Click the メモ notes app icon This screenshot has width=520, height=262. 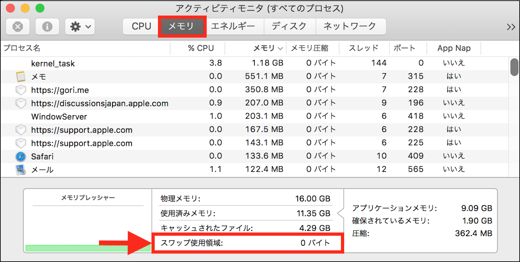tap(21, 77)
